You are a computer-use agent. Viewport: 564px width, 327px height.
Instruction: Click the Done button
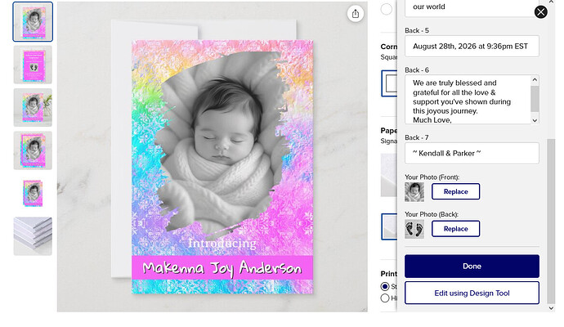pyautogui.click(x=472, y=267)
